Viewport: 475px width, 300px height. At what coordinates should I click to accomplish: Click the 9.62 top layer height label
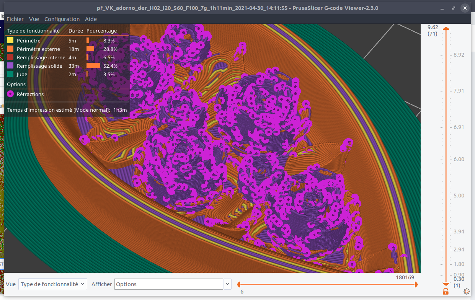click(x=433, y=27)
